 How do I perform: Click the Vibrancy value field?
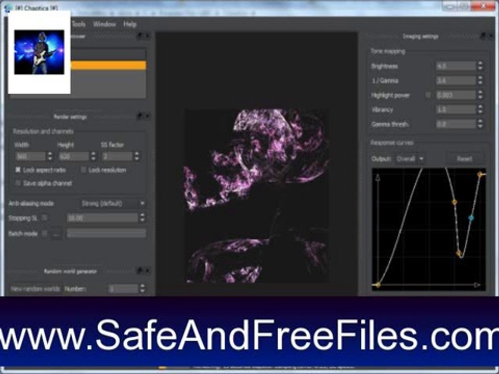[456, 110]
